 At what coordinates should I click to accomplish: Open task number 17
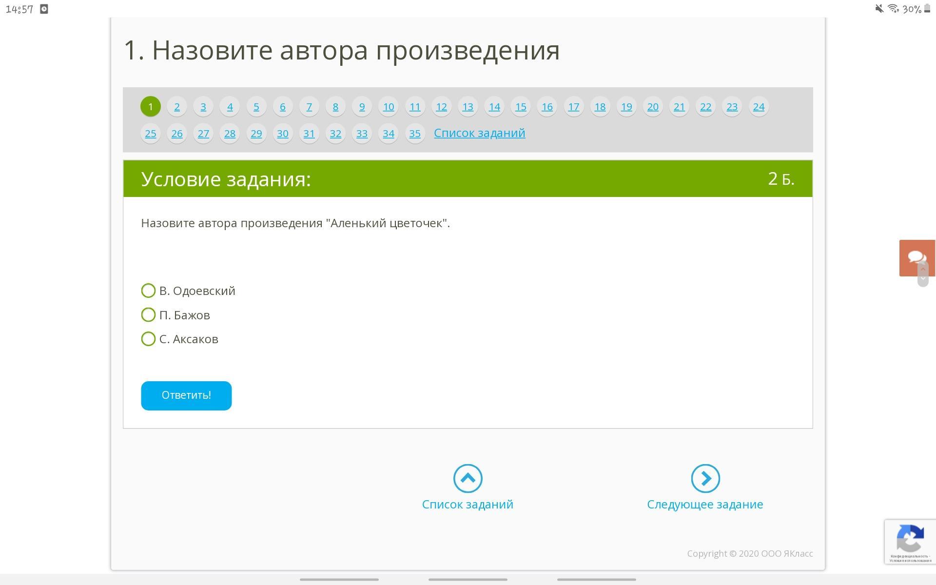573,107
